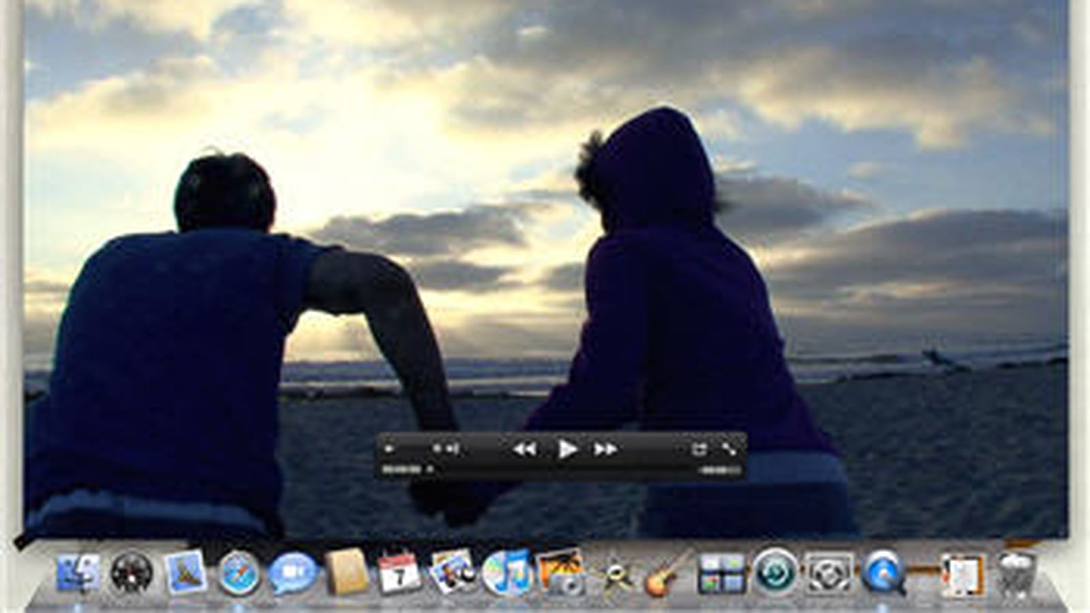The image size is (1090, 613).
Task: Open Dashboard from the Dock
Action: click(x=131, y=572)
